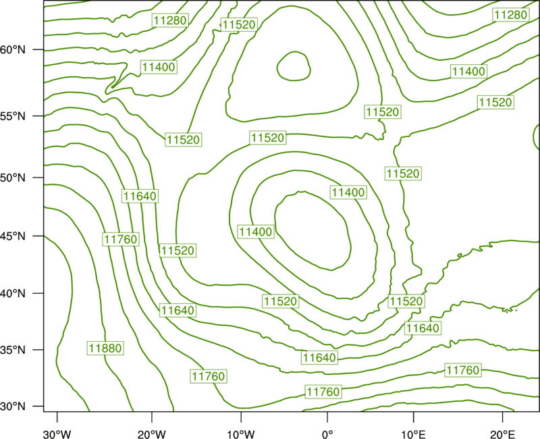Click the 20°W longitude axis label
540x439 pixels.
tap(151, 434)
